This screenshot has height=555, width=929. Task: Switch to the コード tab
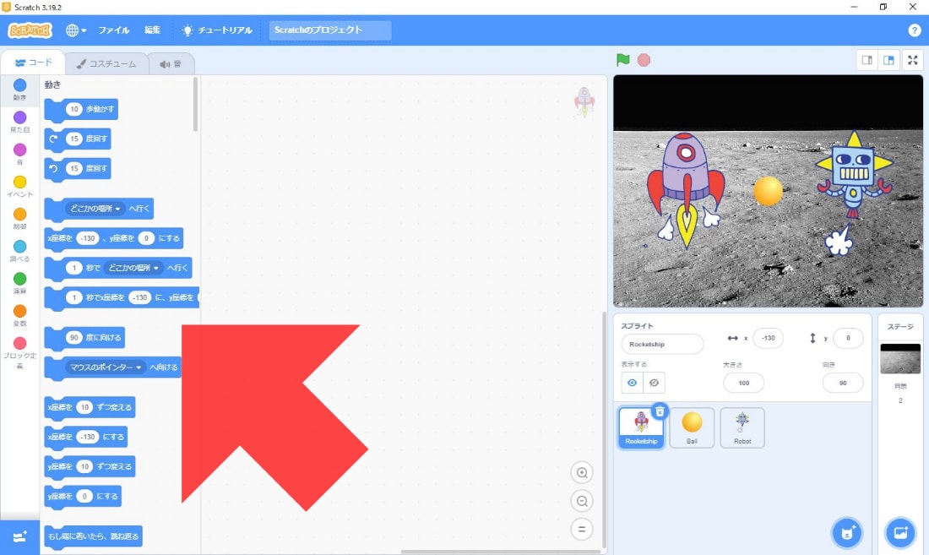(x=33, y=63)
